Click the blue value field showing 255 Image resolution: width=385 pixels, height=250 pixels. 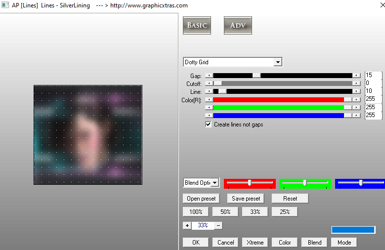click(373, 115)
